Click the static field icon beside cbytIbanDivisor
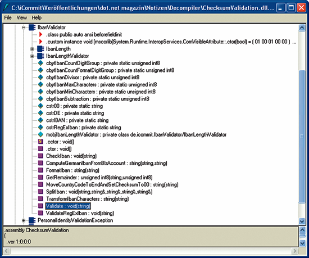 coord(40,77)
